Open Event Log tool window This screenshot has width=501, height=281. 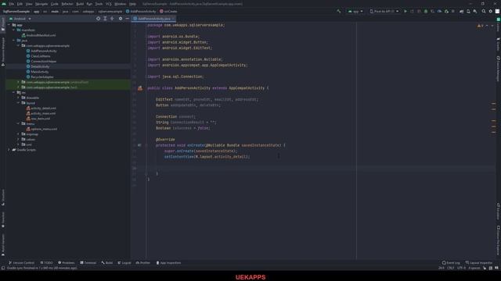tap(451, 263)
